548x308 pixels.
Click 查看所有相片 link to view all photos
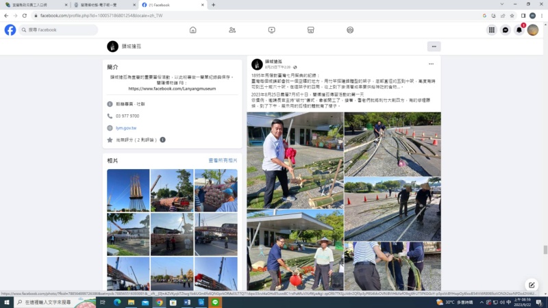coord(223,160)
